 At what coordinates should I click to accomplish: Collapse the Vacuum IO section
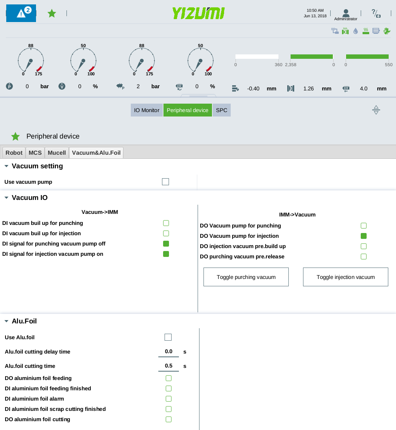[6, 198]
